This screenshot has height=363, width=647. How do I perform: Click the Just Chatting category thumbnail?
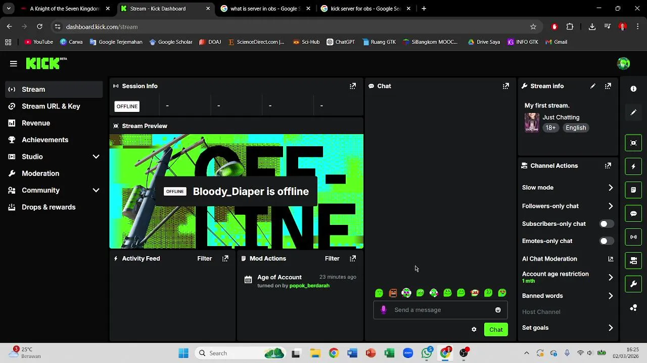click(x=532, y=123)
